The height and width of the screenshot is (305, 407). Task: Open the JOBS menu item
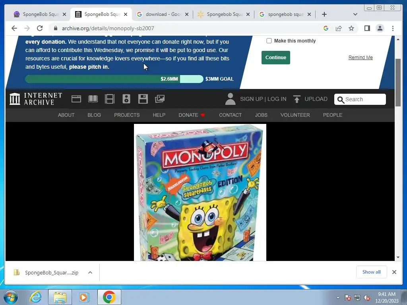(x=261, y=115)
